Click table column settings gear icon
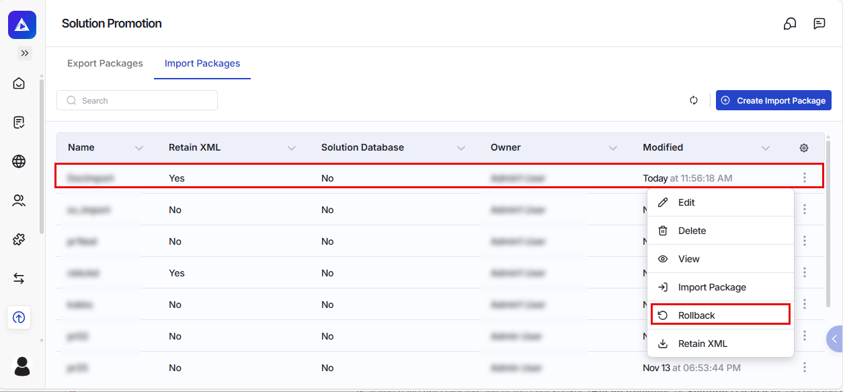 click(x=804, y=148)
